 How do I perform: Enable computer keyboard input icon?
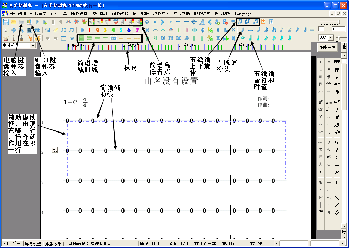point(21,22)
